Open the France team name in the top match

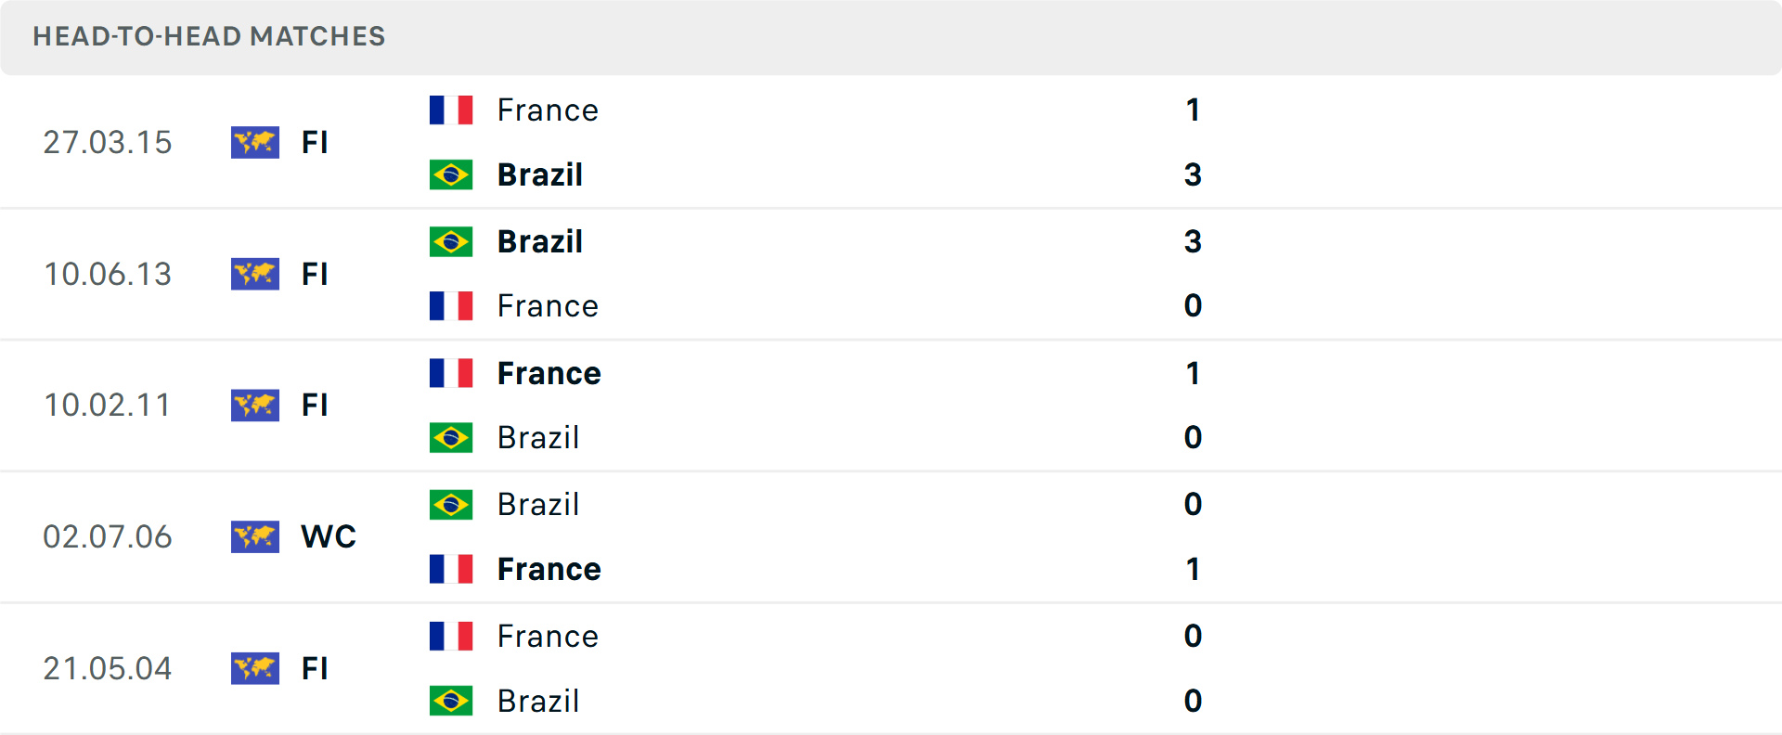coord(548,109)
